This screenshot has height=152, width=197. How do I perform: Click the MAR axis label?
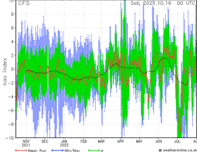point(101,141)
